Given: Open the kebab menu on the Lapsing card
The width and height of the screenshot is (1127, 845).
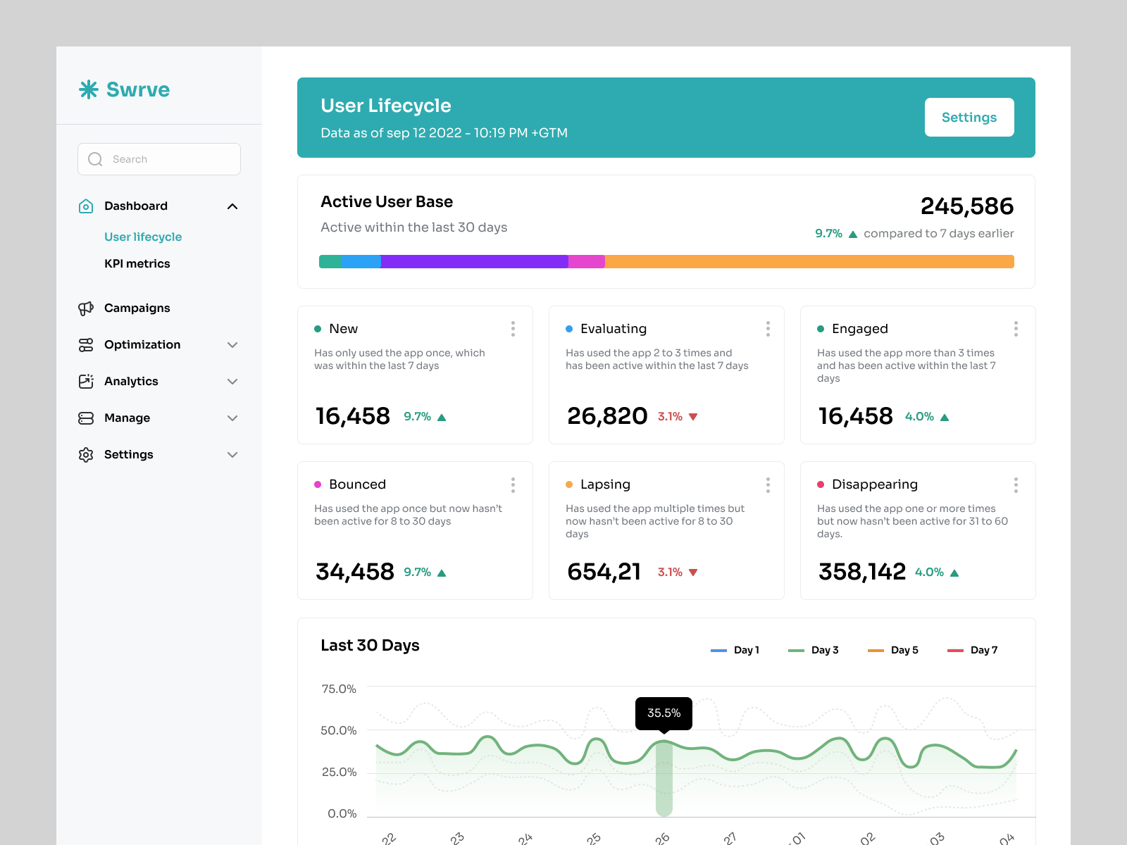Looking at the screenshot, I should [x=768, y=484].
